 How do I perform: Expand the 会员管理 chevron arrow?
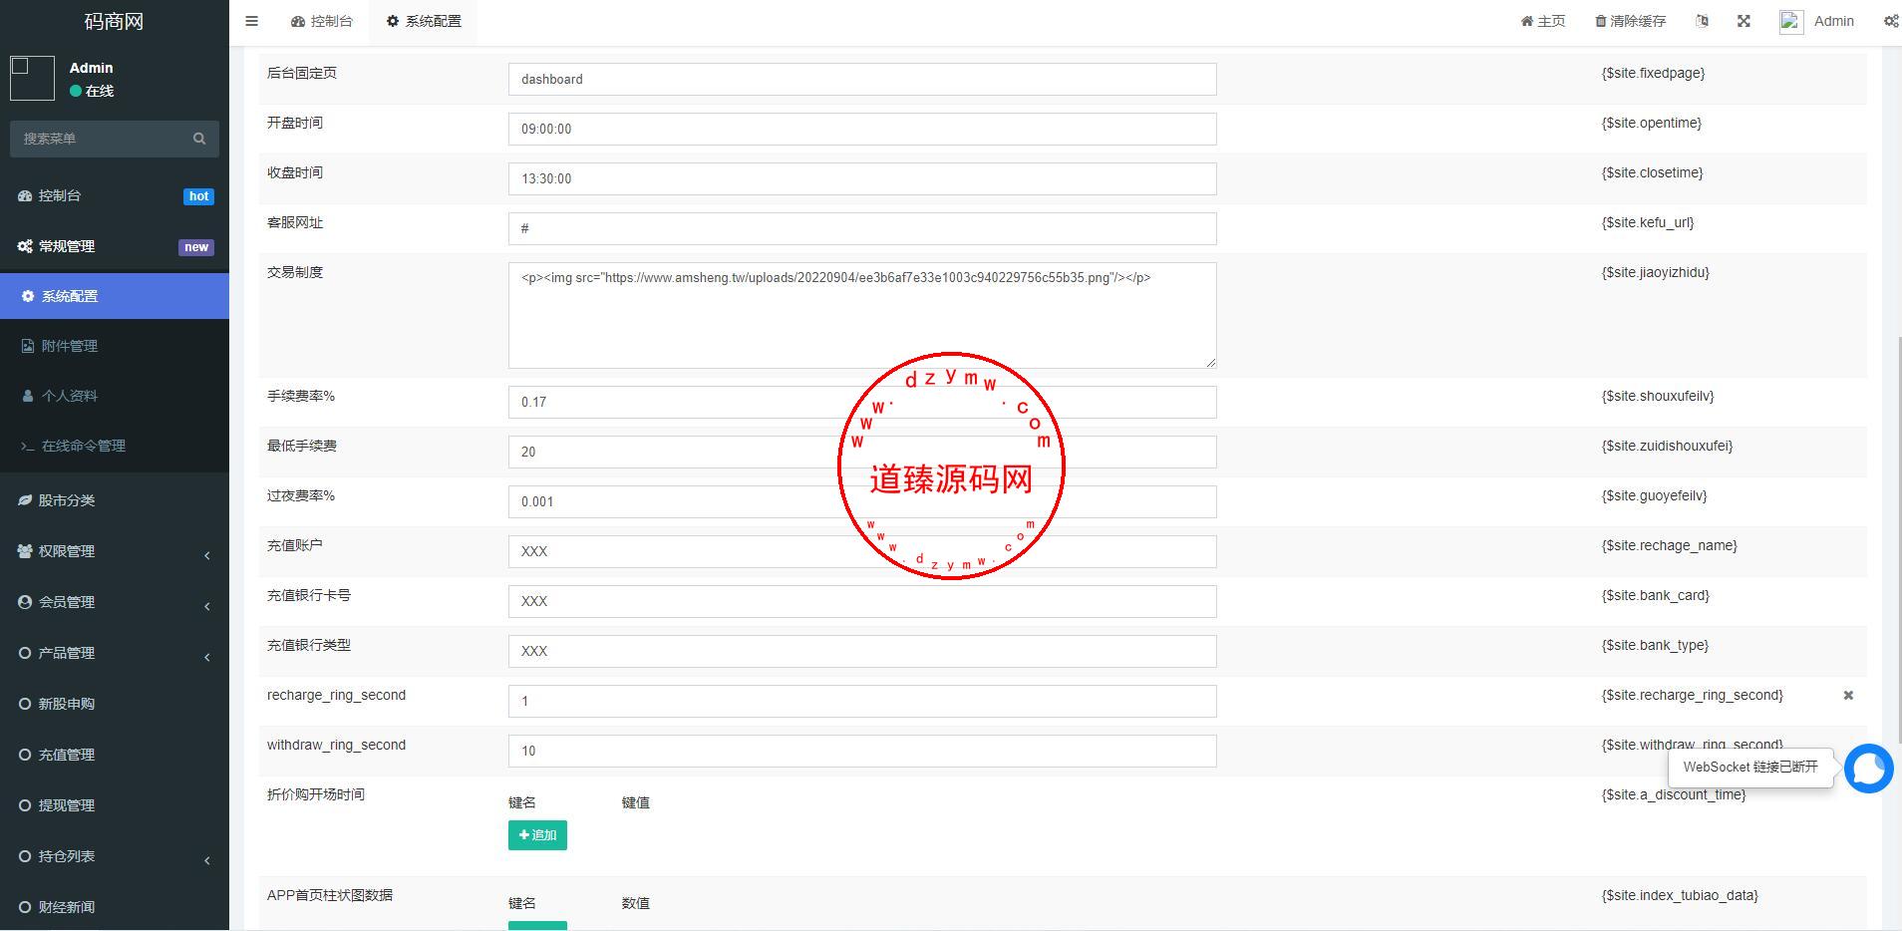[x=207, y=606]
